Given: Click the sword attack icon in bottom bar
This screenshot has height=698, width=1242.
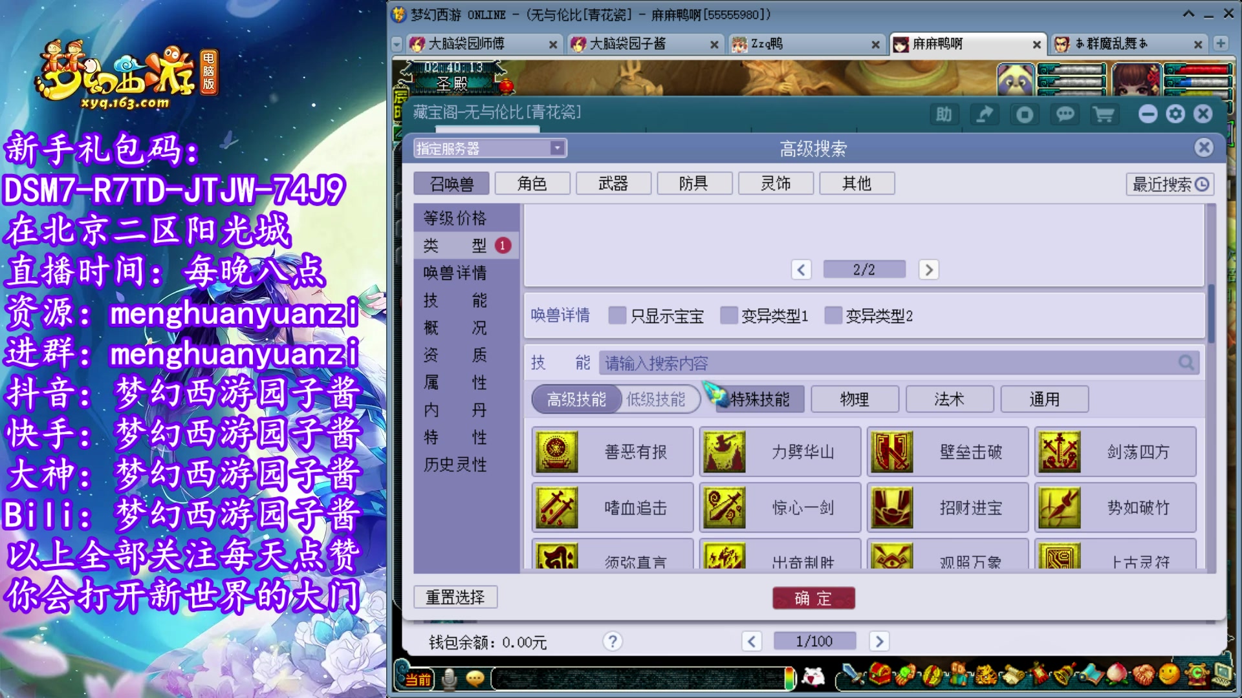Looking at the screenshot, I should pos(853,675).
